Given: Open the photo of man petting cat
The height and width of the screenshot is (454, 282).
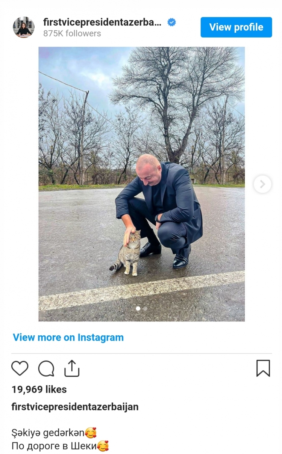Looking at the screenshot, I should (x=141, y=184).
